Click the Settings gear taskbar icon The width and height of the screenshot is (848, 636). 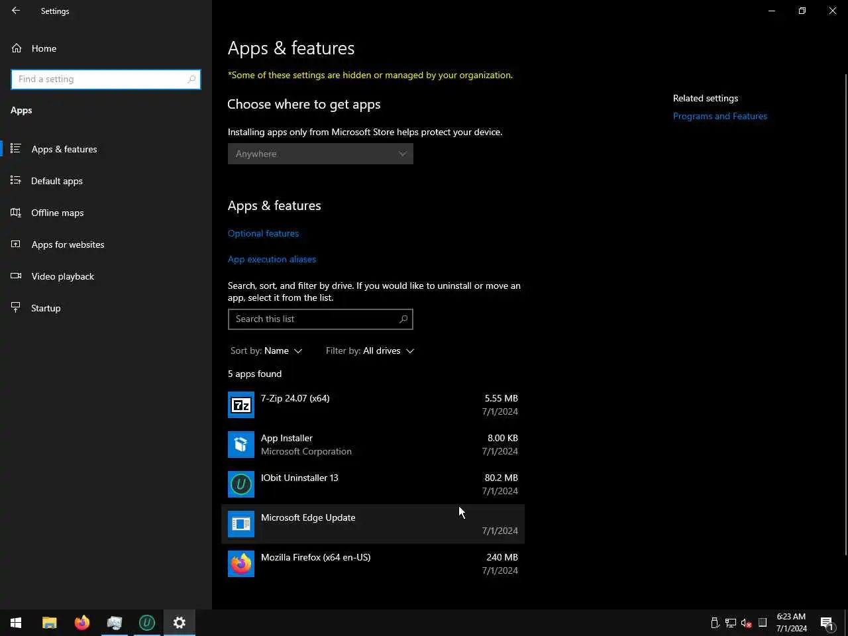(180, 623)
